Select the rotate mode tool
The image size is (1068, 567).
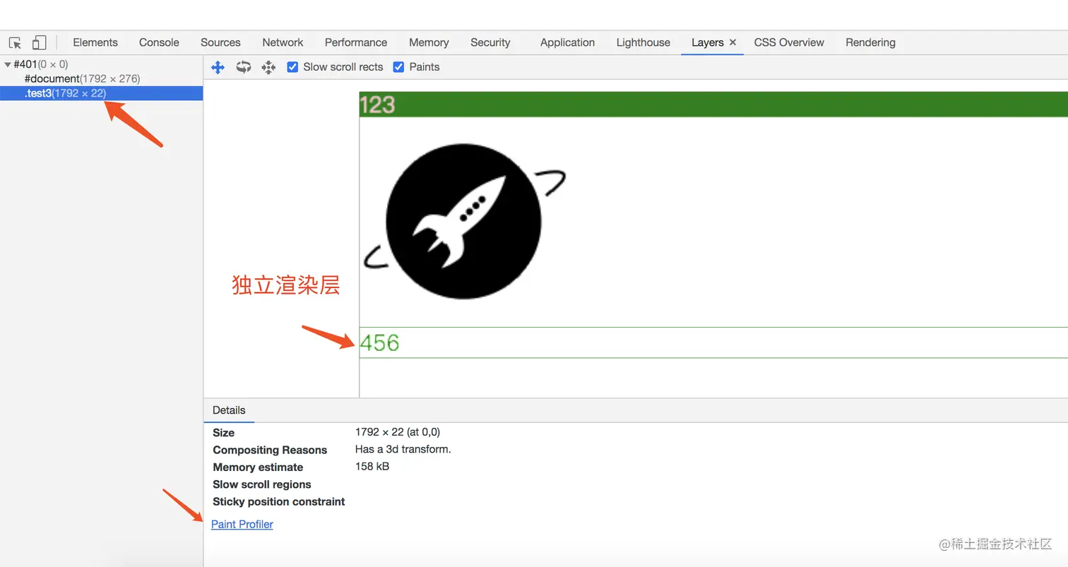(x=244, y=67)
